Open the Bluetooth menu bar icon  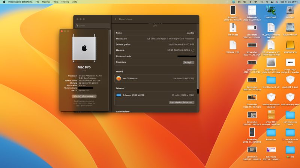click(250, 2)
